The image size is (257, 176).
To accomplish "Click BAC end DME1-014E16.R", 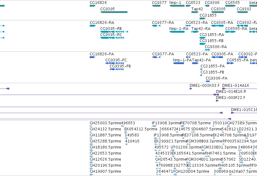I will (231, 92).
